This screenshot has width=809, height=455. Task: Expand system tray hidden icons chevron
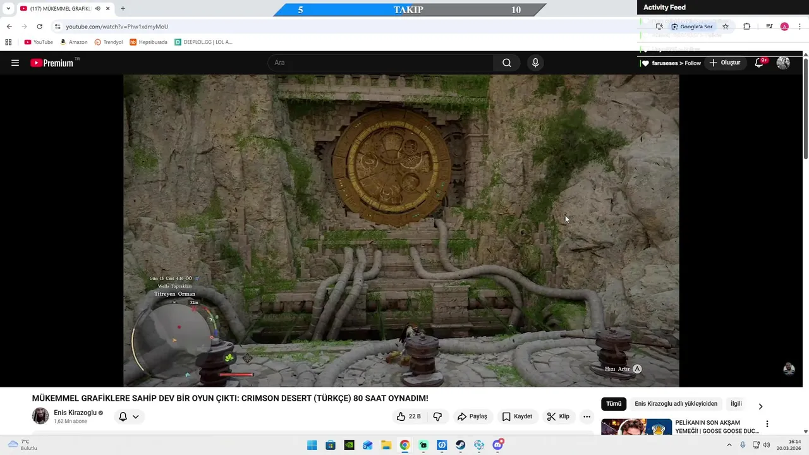point(729,446)
